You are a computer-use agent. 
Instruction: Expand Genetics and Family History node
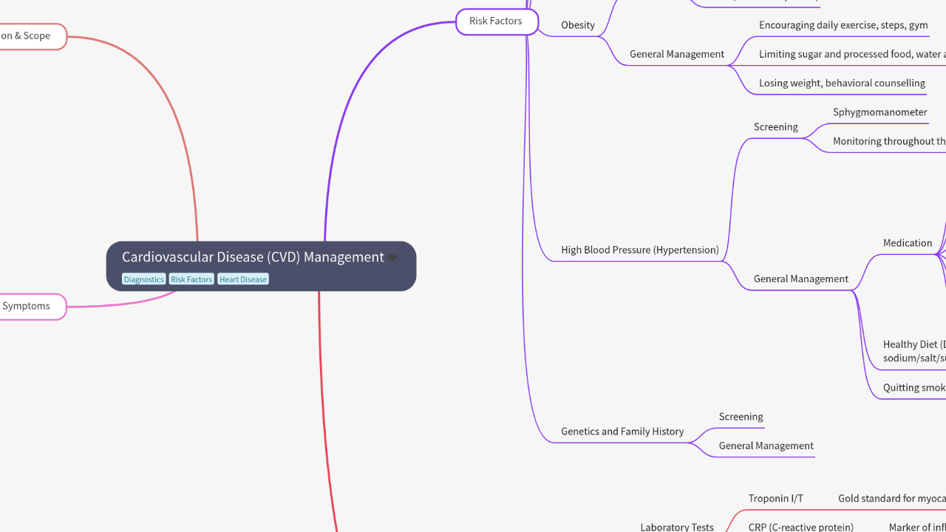tap(622, 432)
